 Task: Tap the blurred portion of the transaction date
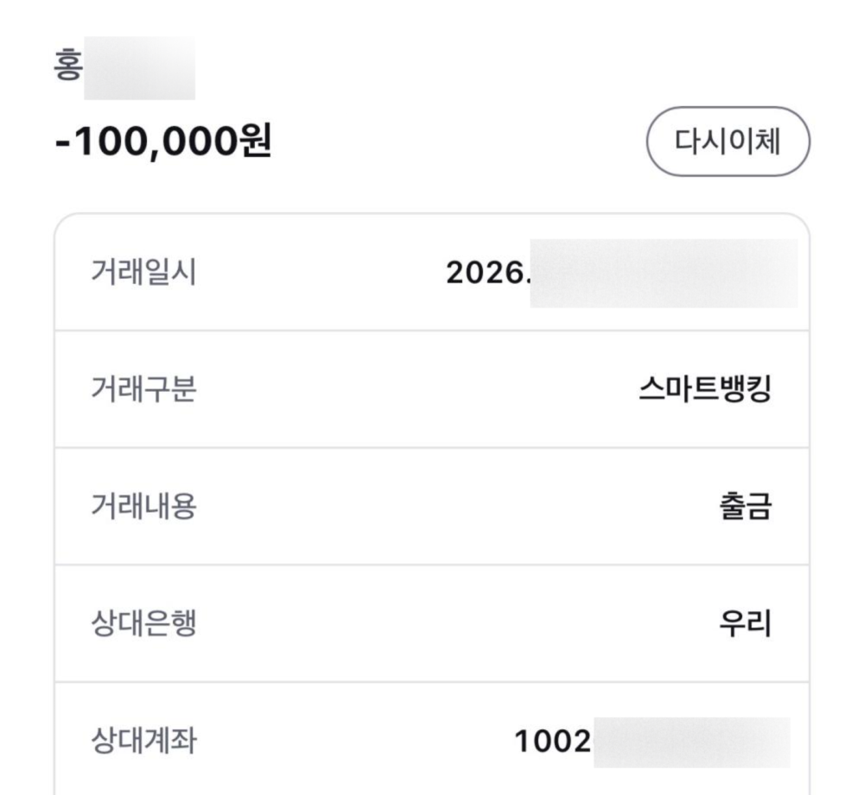664,273
